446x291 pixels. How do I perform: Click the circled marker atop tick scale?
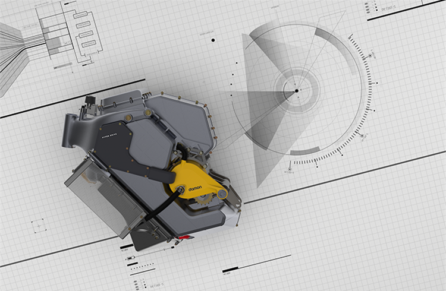[x=370, y=56]
